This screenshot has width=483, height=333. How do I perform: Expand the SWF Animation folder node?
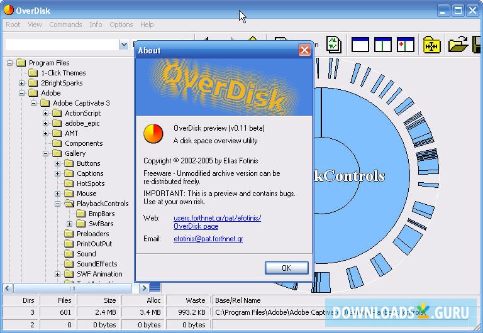pyautogui.click(x=58, y=274)
